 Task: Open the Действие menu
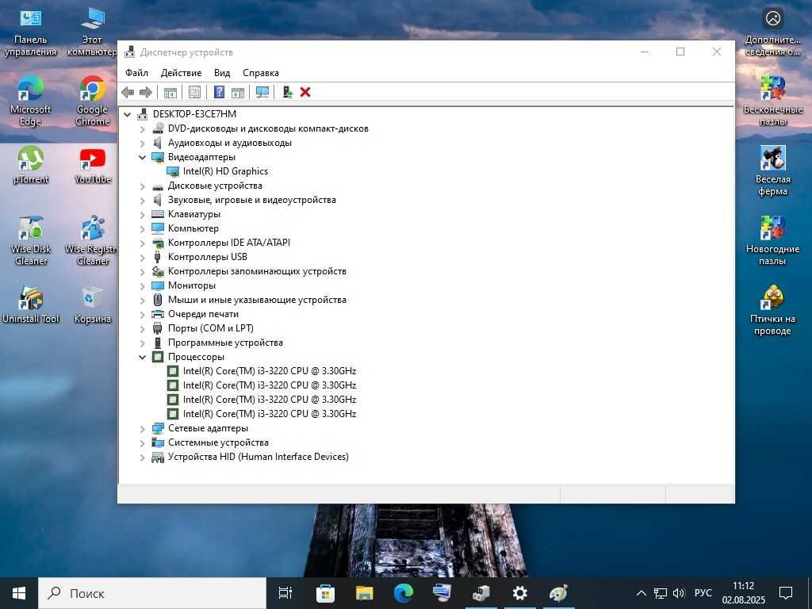[x=181, y=73]
